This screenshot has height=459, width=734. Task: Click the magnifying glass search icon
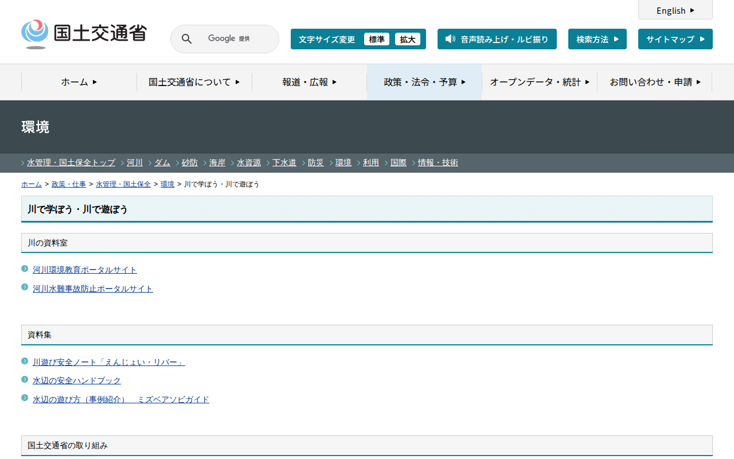click(186, 39)
